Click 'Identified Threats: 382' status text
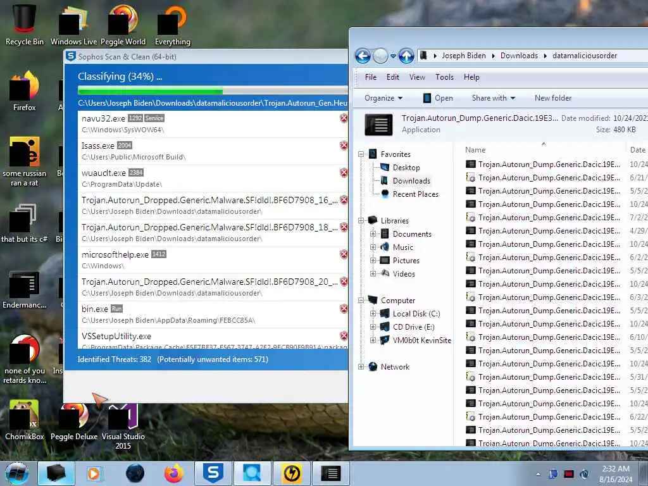 tap(114, 359)
